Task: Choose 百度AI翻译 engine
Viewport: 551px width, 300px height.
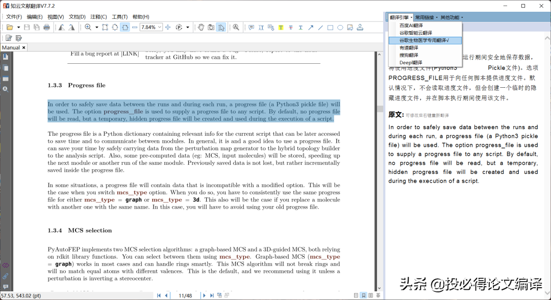Action: pos(425,26)
